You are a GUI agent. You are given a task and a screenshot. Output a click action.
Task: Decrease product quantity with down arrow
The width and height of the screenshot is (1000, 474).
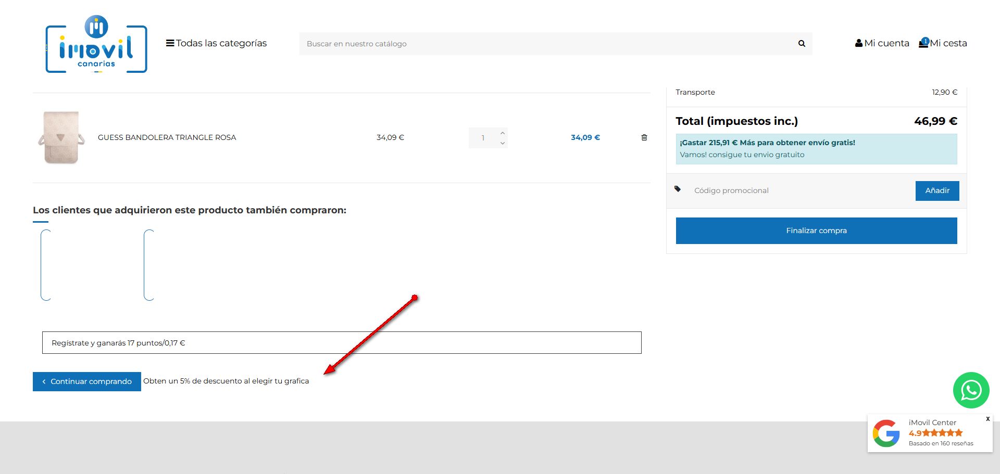coord(503,143)
